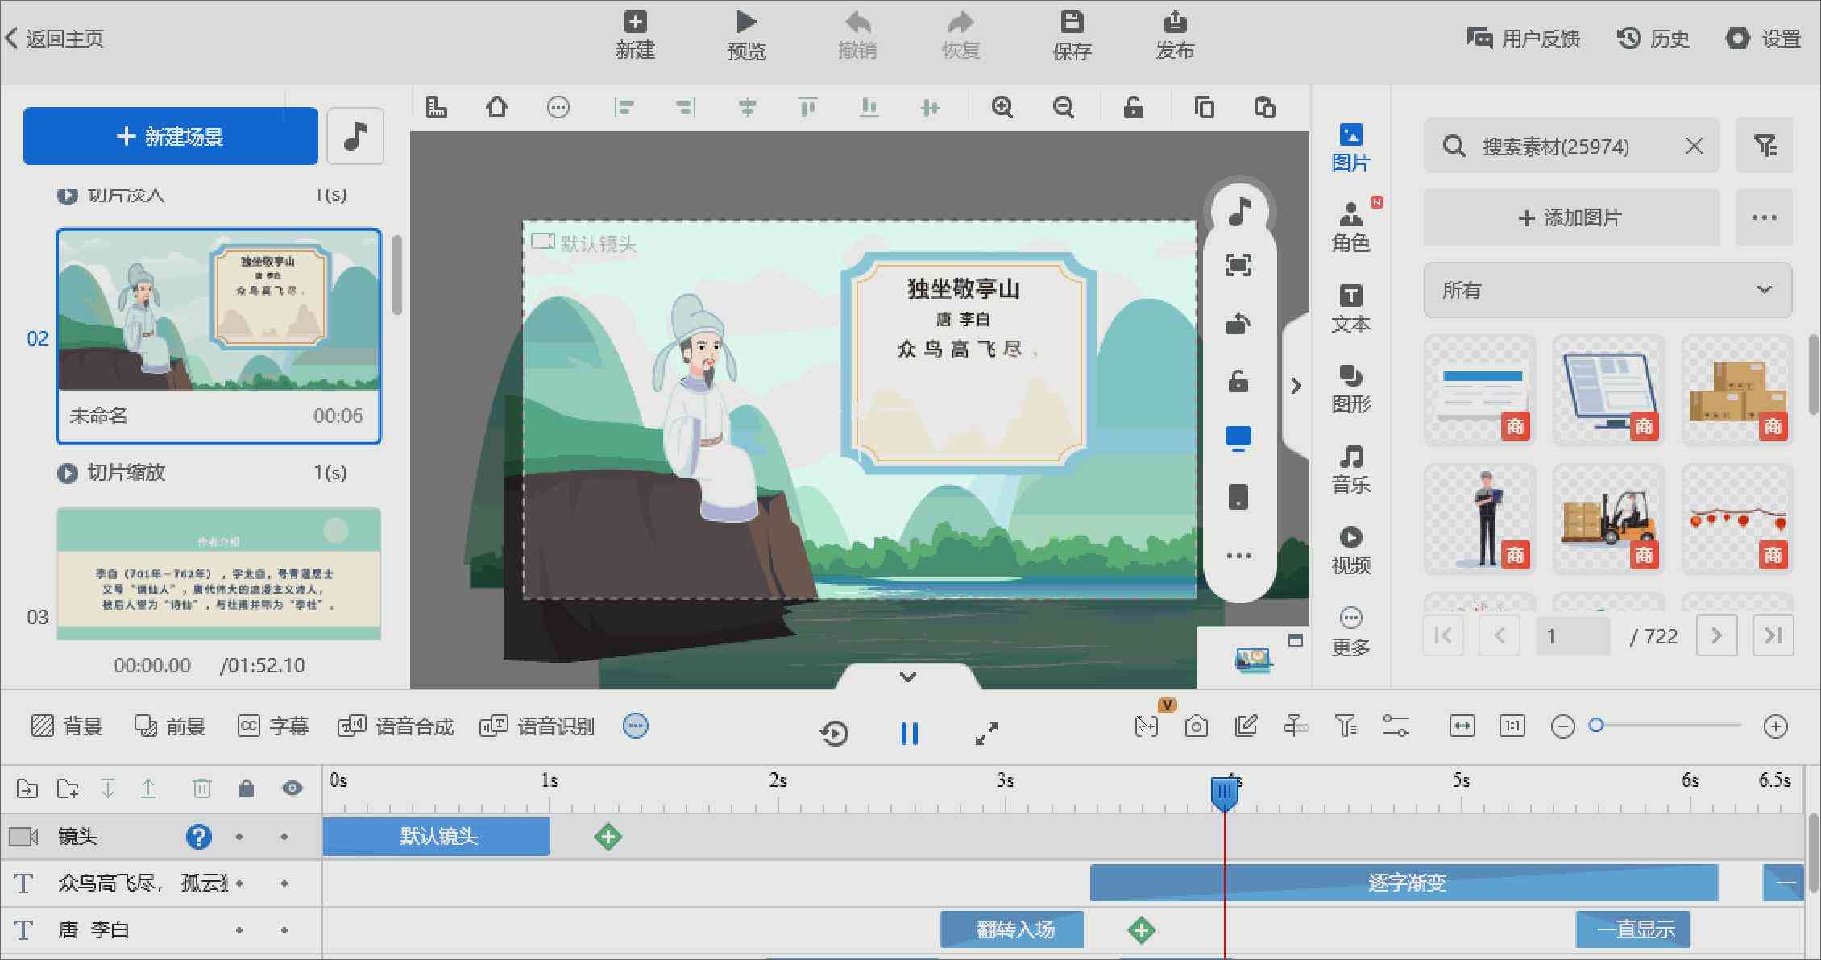
Task: Open the 更多 more tab
Action: pos(1350,632)
